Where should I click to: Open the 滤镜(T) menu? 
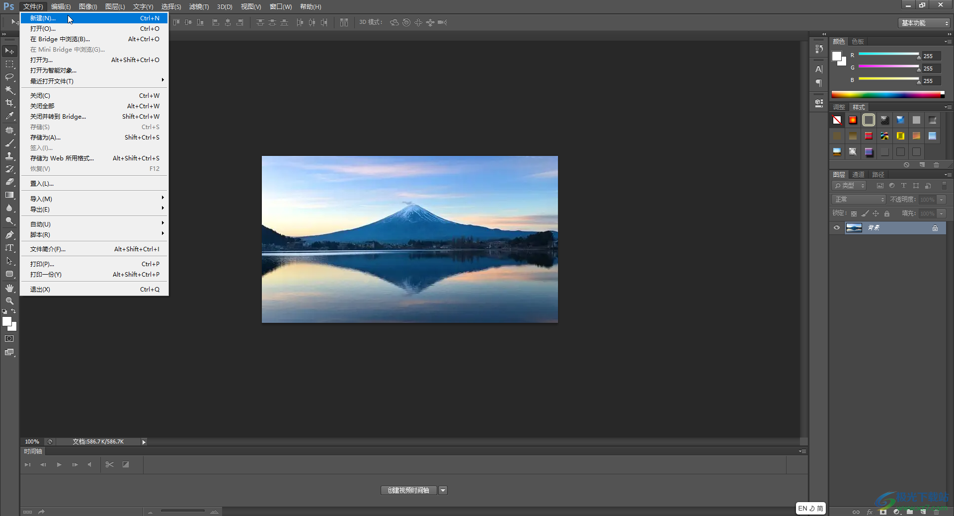[199, 6]
